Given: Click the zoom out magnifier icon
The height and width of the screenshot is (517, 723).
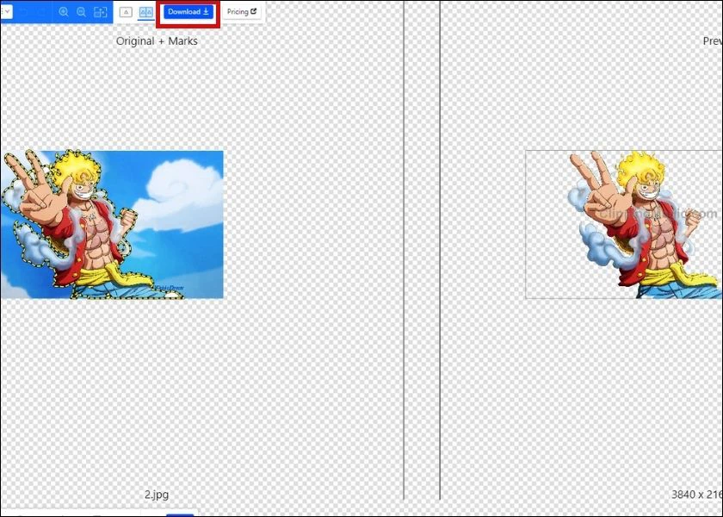Looking at the screenshot, I should click(x=81, y=12).
